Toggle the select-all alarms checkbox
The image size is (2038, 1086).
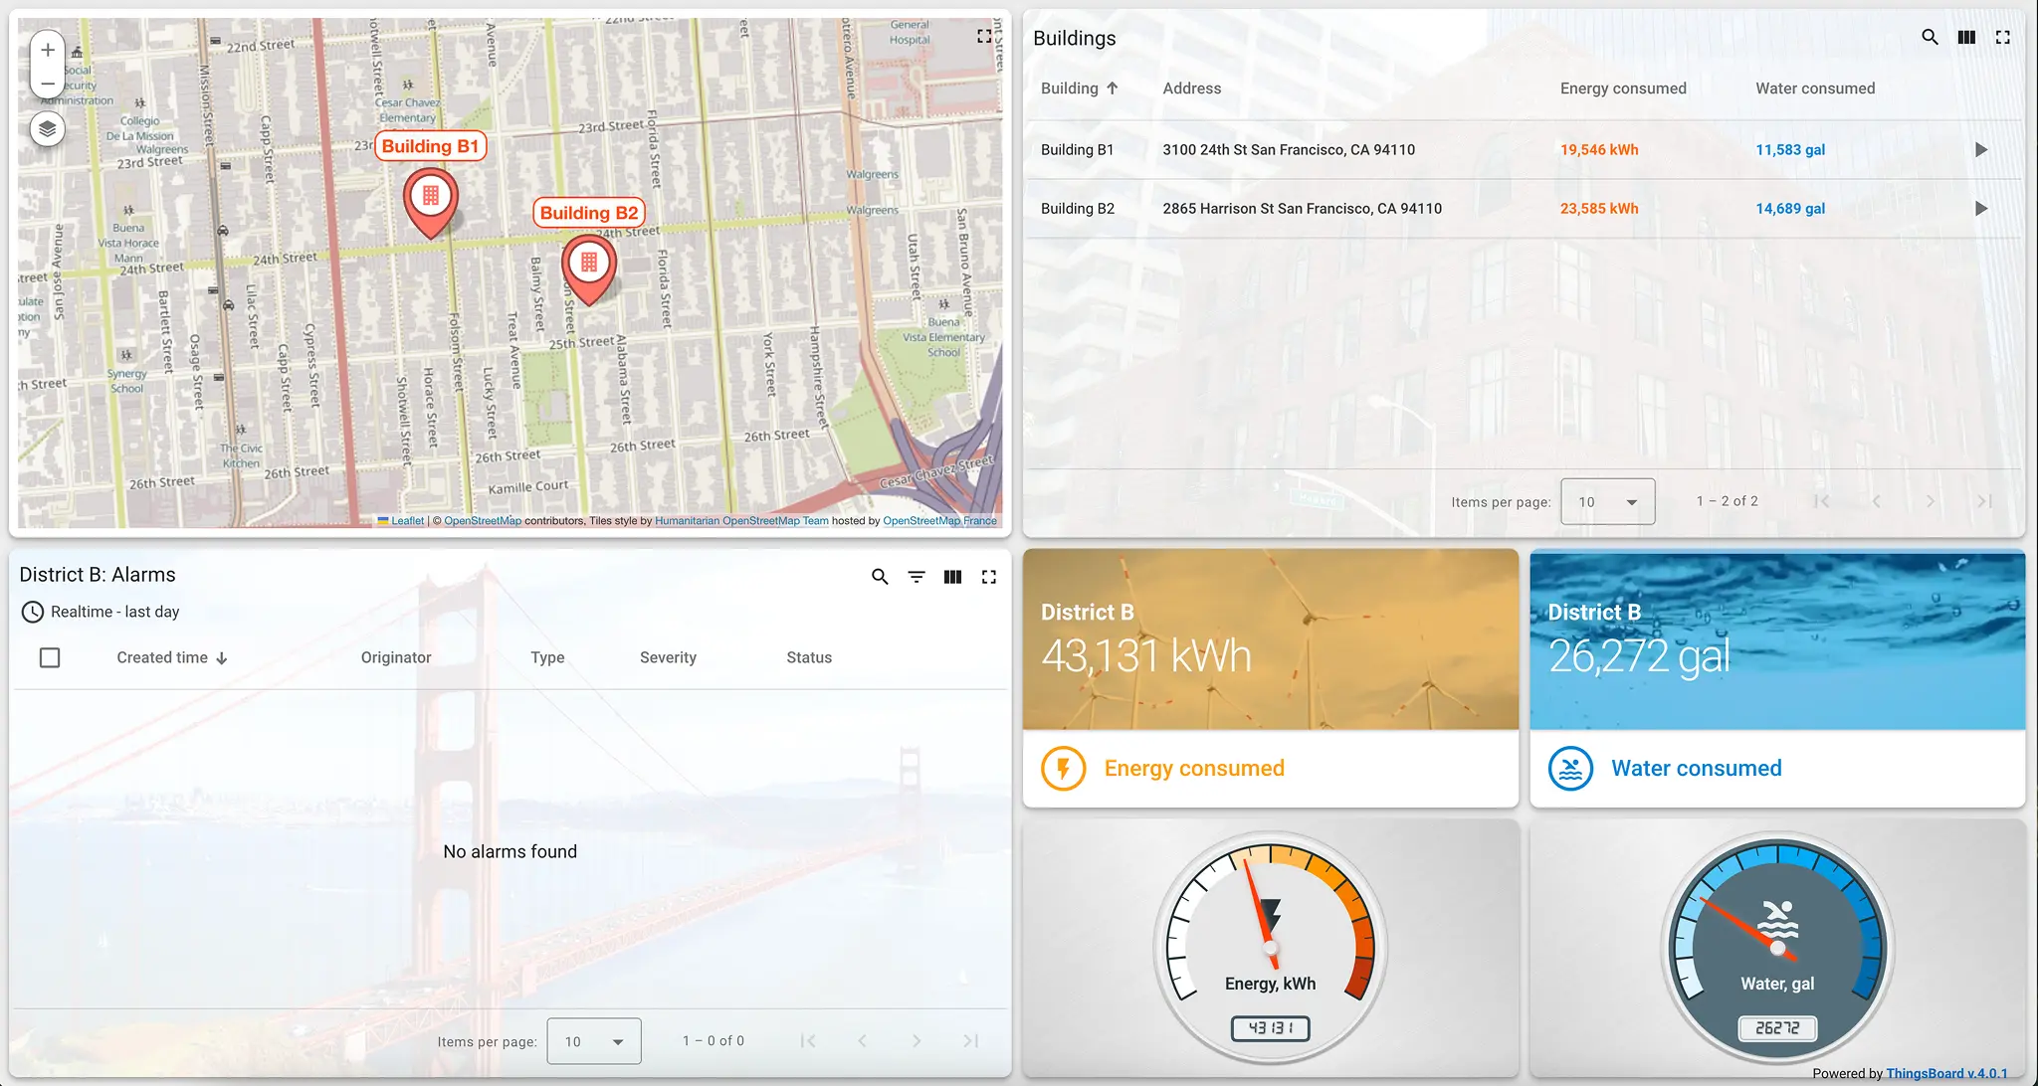point(50,657)
